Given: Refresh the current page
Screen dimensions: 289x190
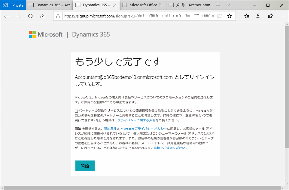Looking at the screenshot, I should (30, 16).
